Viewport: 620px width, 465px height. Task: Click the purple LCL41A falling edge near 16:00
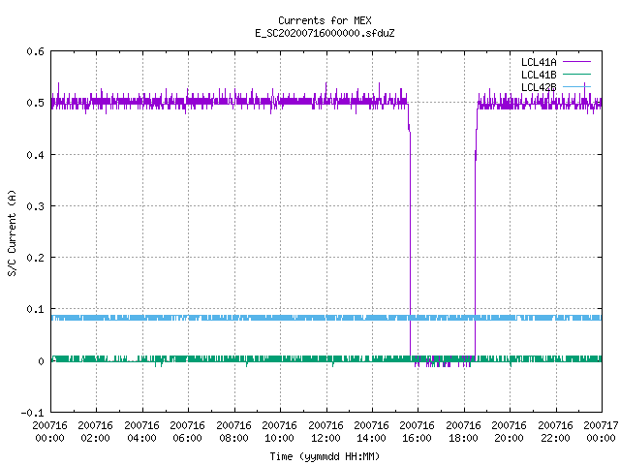pyautogui.click(x=410, y=237)
